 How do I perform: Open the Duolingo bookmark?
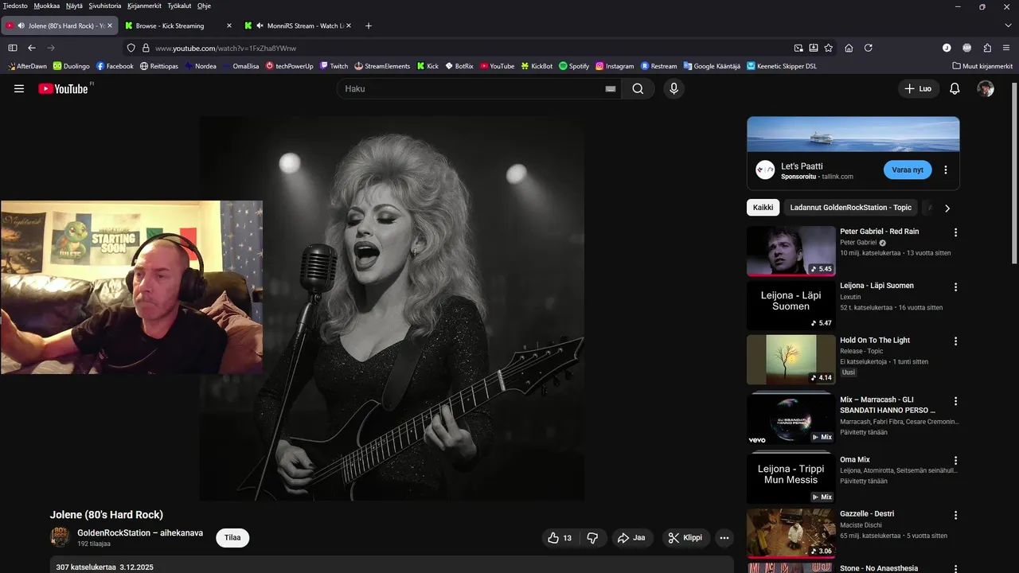(x=72, y=66)
